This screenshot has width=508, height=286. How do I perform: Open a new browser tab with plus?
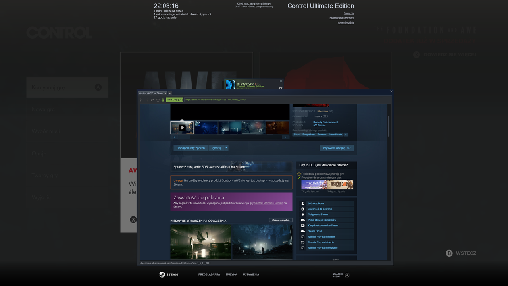(x=170, y=93)
